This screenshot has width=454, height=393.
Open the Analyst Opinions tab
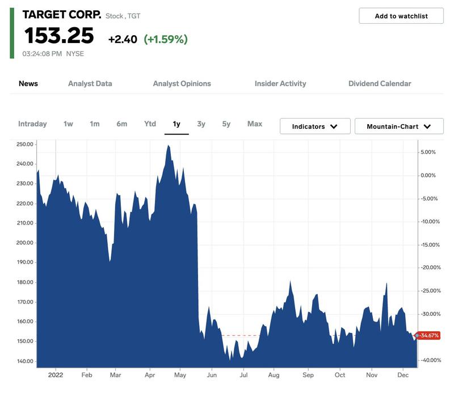(182, 83)
